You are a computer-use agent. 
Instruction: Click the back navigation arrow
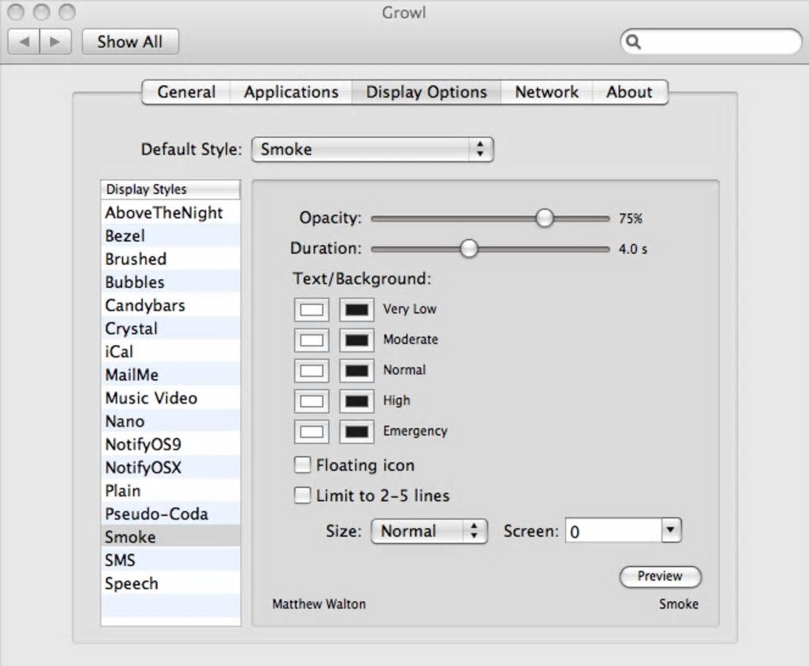pyautogui.click(x=24, y=42)
